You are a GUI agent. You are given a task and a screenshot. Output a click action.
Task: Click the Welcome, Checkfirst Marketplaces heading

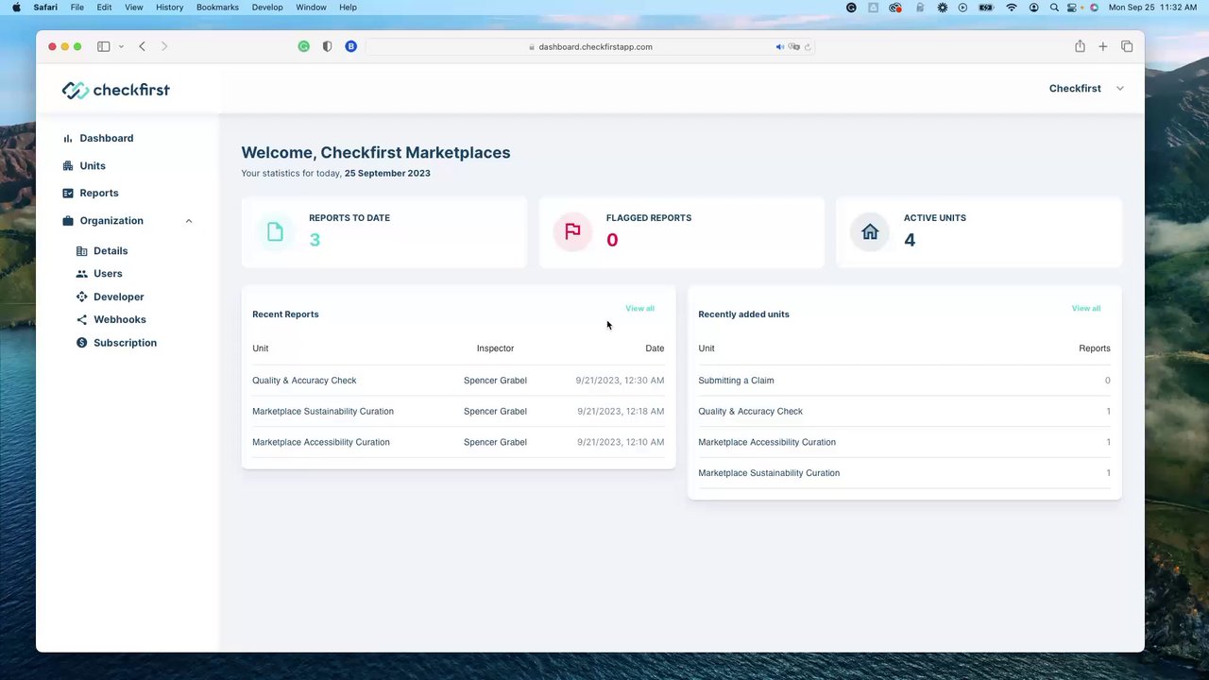coord(375,153)
